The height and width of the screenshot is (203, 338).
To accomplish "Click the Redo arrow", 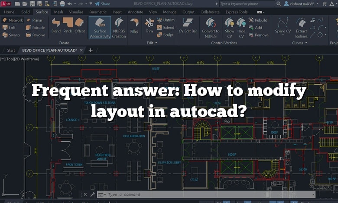I will pos(81,3).
